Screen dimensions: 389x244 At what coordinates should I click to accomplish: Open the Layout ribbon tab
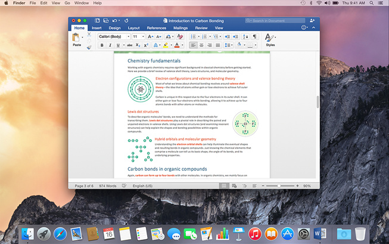coord(134,28)
